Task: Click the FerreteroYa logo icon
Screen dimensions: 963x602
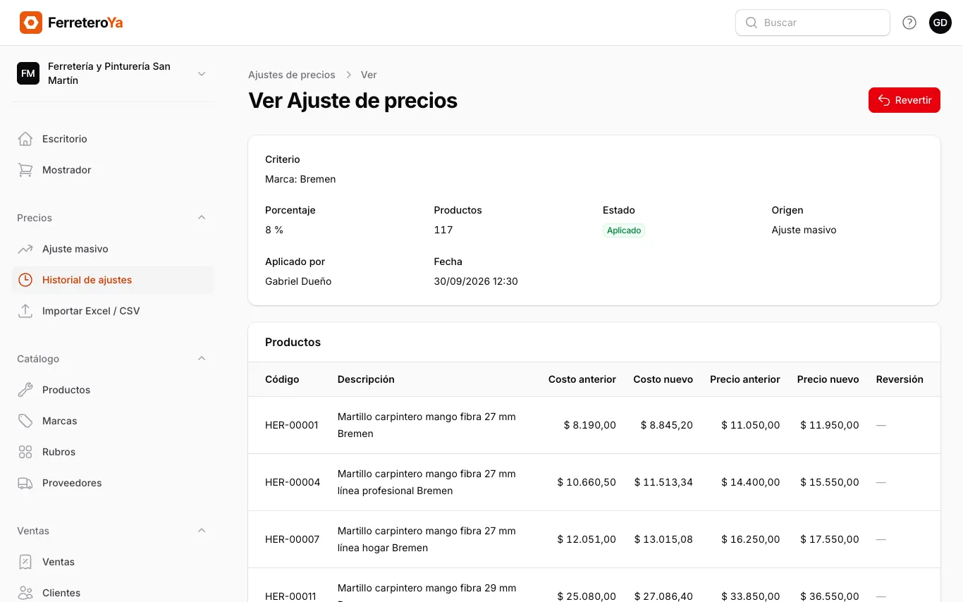Action: point(31,23)
